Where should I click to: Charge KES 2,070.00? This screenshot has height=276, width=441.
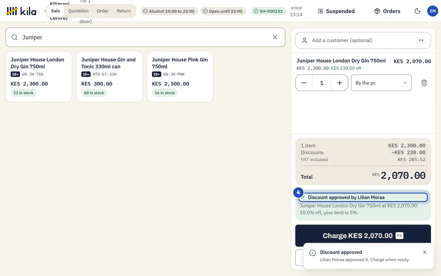363,236
